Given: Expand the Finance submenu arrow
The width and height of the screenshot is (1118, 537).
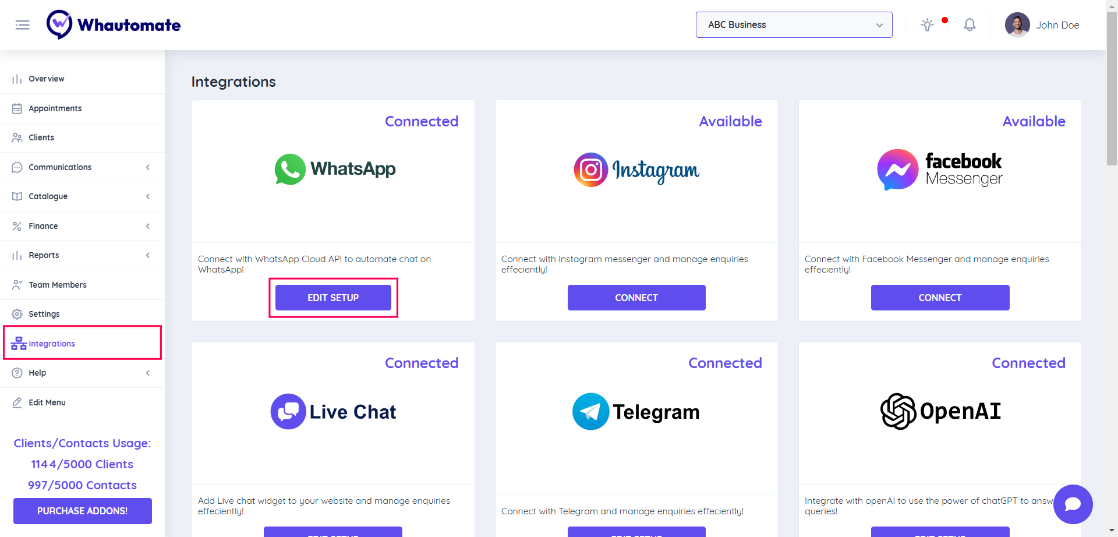Looking at the screenshot, I should [148, 227].
